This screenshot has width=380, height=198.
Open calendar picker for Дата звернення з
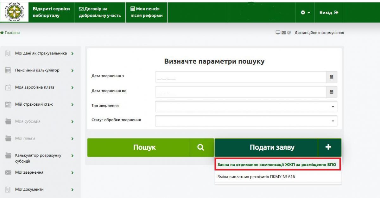pos(332,77)
